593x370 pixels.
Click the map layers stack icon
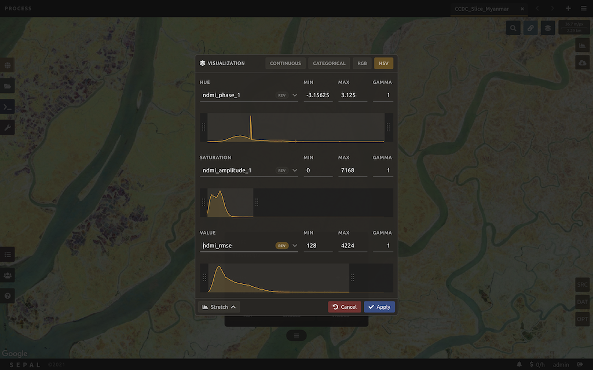tap(547, 28)
